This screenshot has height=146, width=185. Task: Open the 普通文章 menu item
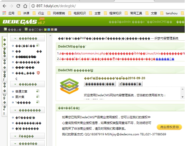pos(21,91)
